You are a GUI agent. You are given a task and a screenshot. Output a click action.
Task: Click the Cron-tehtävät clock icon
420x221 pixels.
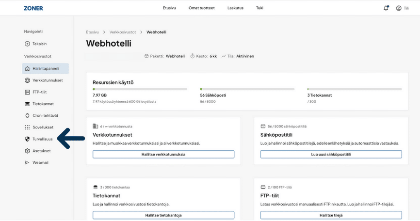28,115
